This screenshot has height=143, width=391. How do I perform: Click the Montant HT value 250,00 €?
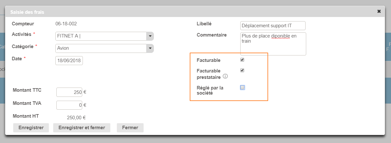point(76,118)
